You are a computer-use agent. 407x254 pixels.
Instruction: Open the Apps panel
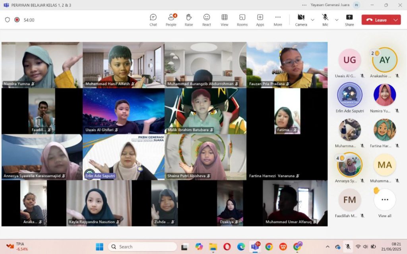[260, 20]
